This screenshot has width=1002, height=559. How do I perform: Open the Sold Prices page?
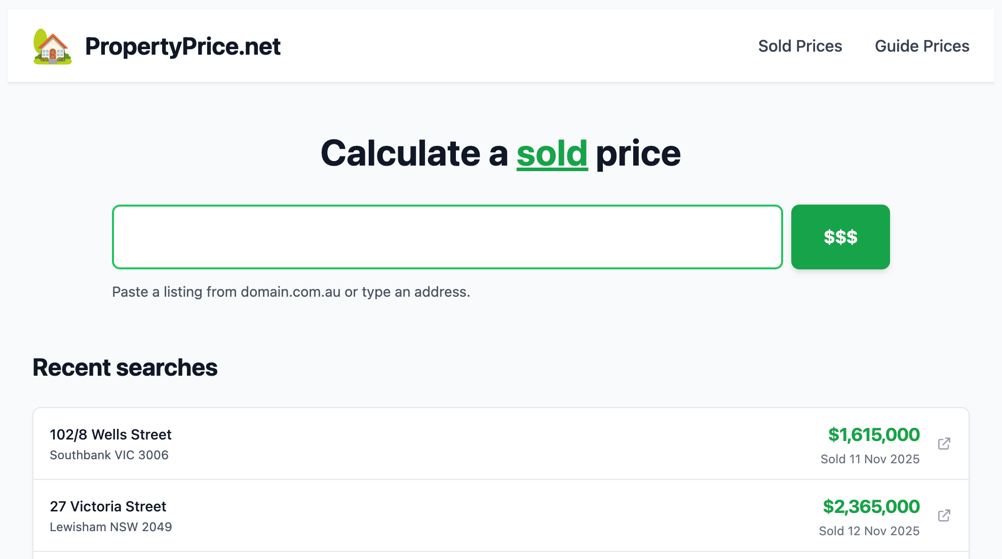pyautogui.click(x=799, y=46)
